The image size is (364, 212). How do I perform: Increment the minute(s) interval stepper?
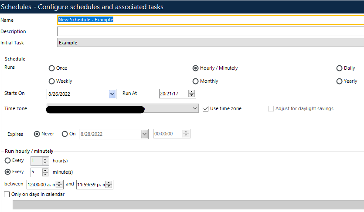[45, 170]
